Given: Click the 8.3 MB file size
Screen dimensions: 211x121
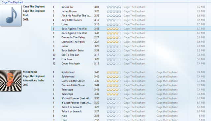Looking at the screenshot, I should [201, 50].
